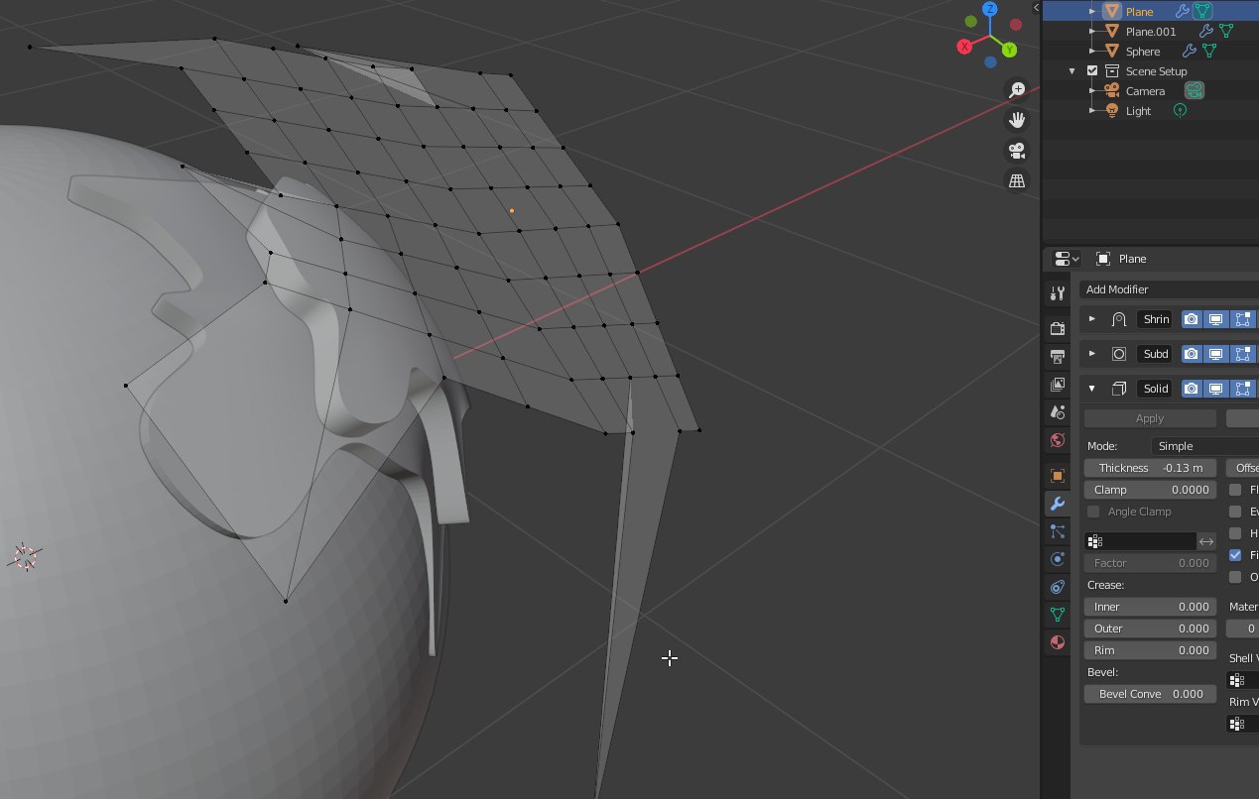Switch perspective/orthographic using the grid icon

click(1017, 180)
